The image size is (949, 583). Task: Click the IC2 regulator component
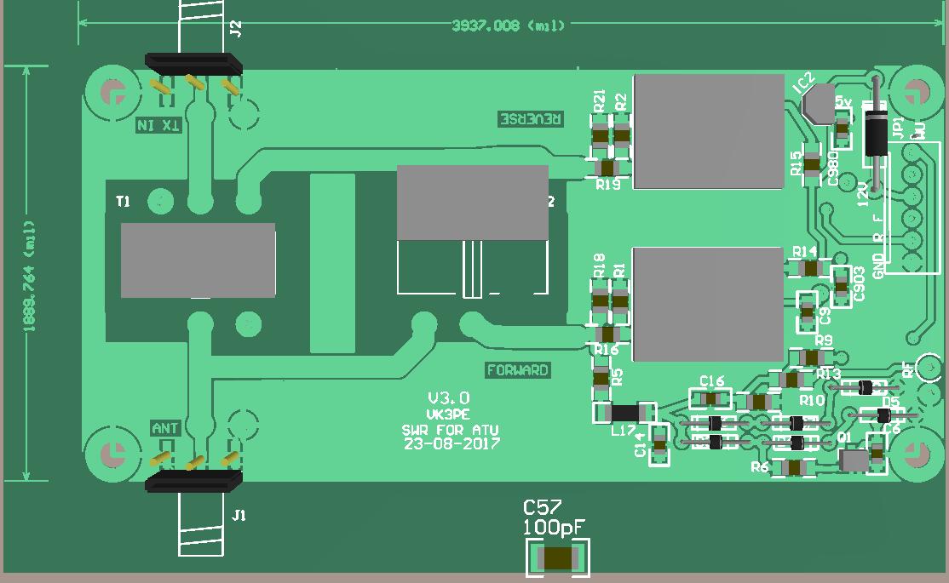point(819,104)
